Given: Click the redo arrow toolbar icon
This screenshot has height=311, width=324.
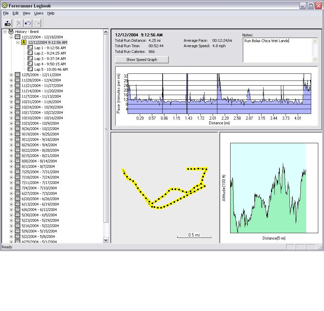Looking at the screenshot, I should [x=37, y=23].
